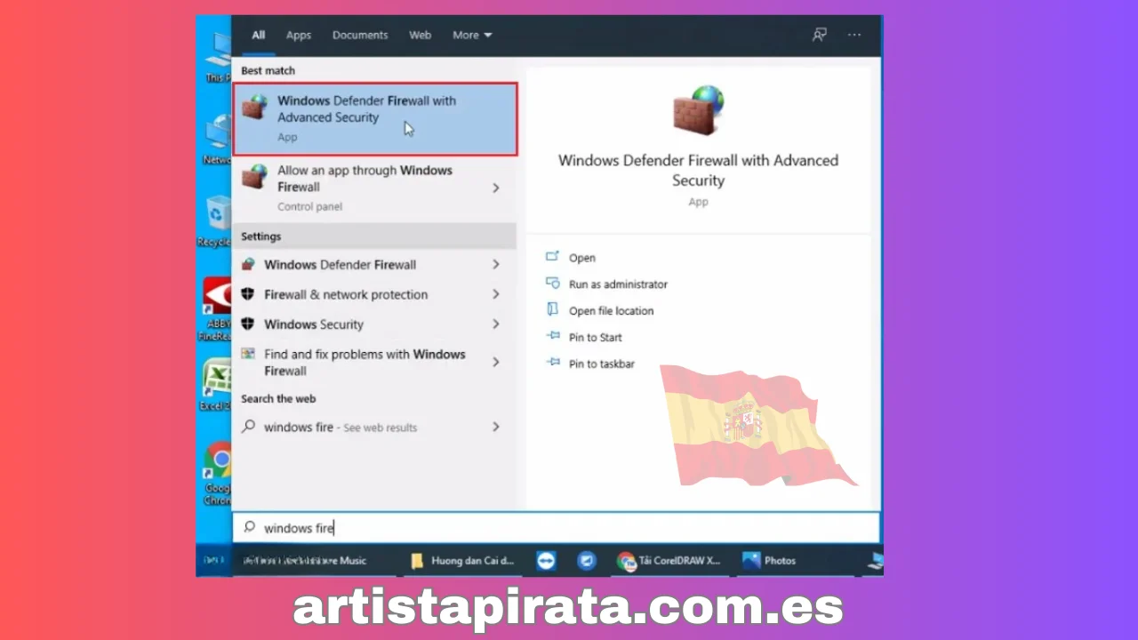Open Tải CorelDRAW X... Chrome window in taskbar
Screen dimensions: 1138x640
[x=669, y=561]
